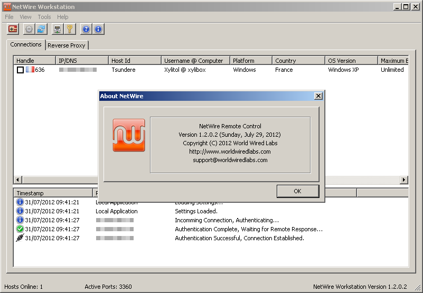Open the File menu
Screen dimensions: 423x293
(x=9, y=17)
